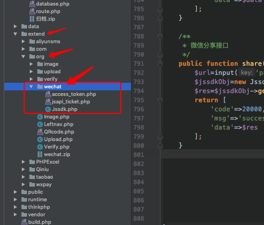Viewport: 264px width, 225px height.
Task: Expand the wxpay folder arrow
Action: pos(23,185)
